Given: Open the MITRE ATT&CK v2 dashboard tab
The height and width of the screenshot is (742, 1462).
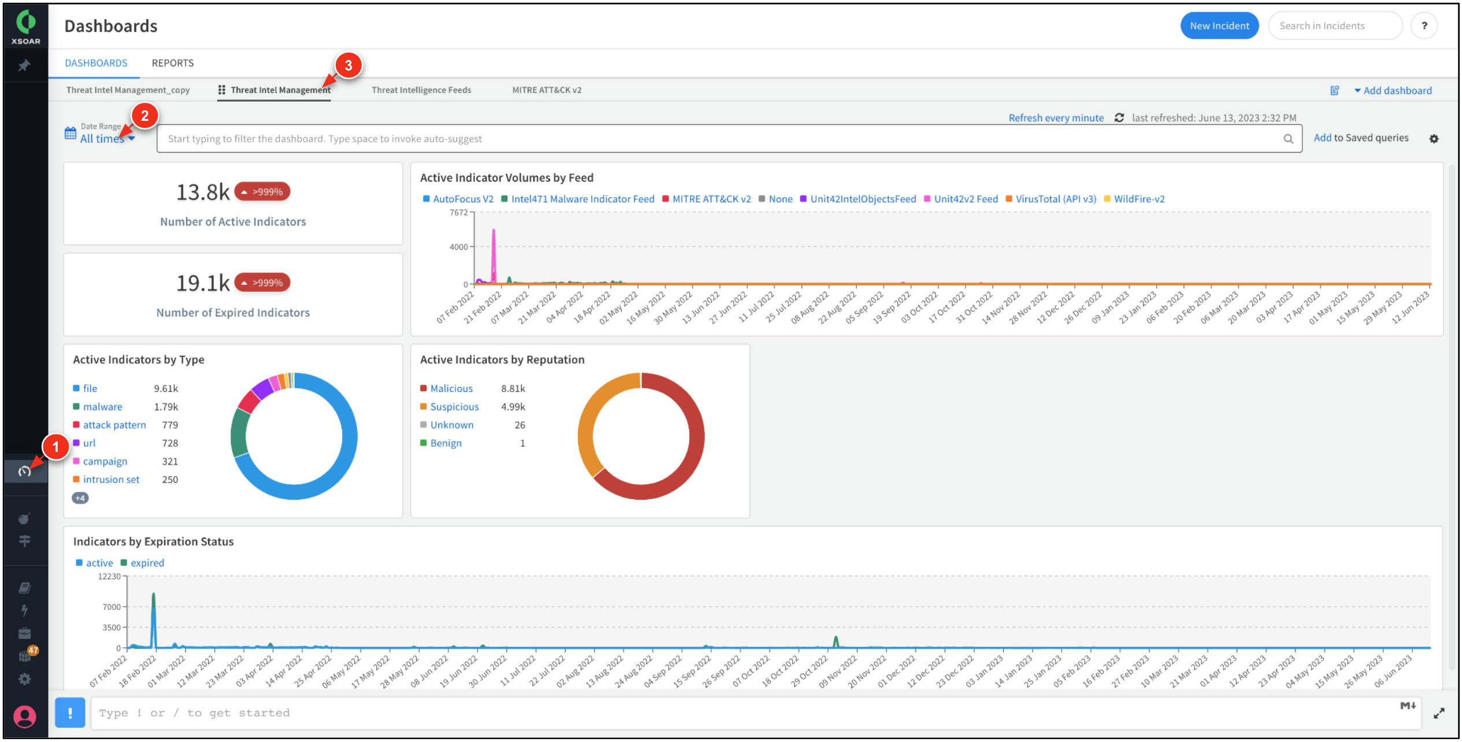Looking at the screenshot, I should tap(547, 90).
